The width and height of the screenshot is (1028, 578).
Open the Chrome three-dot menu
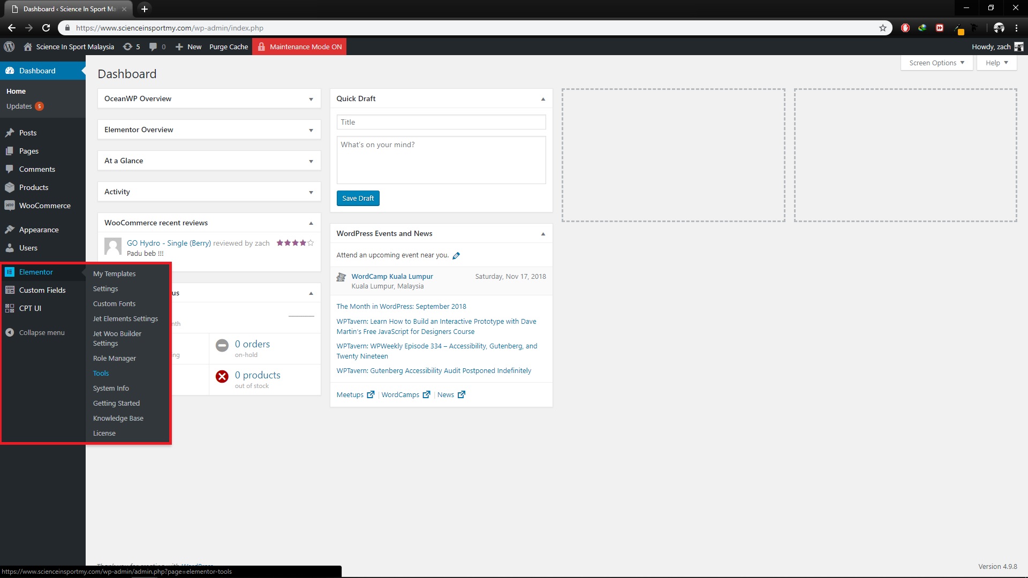pos(1016,28)
